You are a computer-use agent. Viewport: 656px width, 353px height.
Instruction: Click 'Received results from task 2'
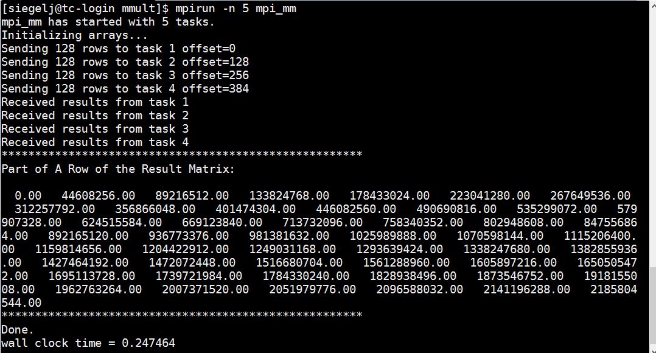coord(95,116)
